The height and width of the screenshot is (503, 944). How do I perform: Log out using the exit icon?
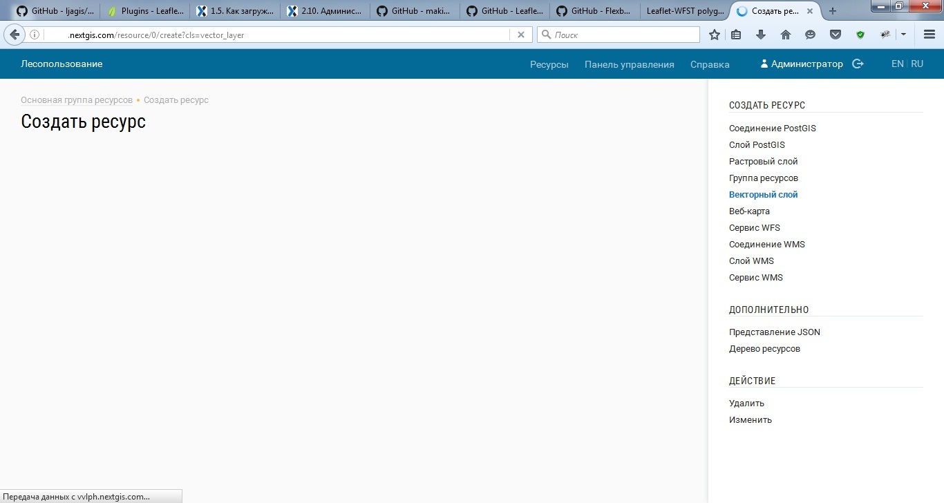click(858, 64)
